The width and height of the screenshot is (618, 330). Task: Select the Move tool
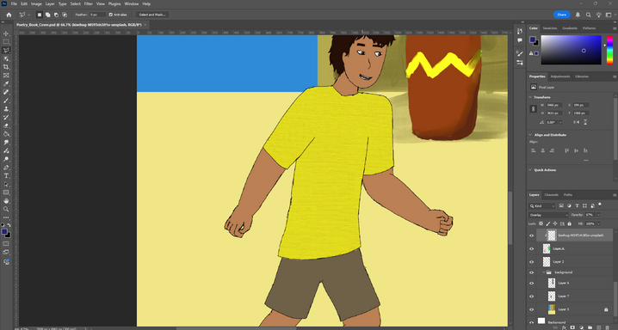point(6,34)
